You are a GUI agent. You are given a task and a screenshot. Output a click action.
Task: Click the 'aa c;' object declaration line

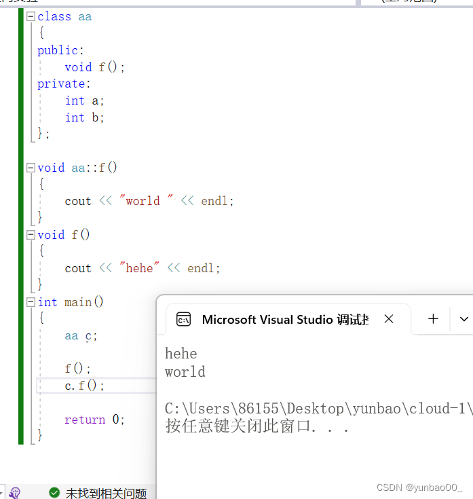(81, 336)
